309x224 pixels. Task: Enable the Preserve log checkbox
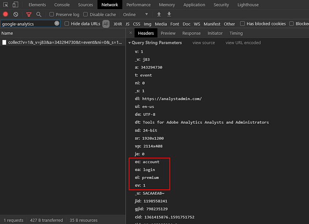point(52,14)
